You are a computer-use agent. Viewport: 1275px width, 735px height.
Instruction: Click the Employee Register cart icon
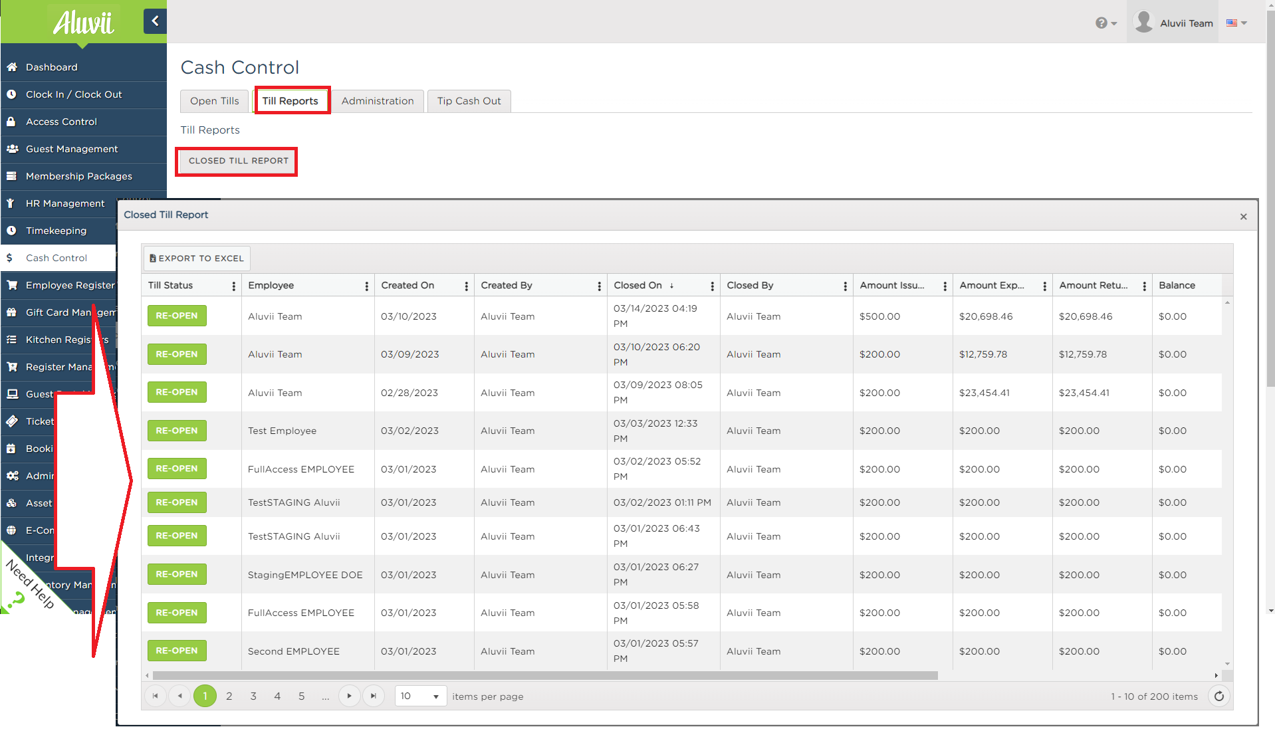[x=12, y=285]
